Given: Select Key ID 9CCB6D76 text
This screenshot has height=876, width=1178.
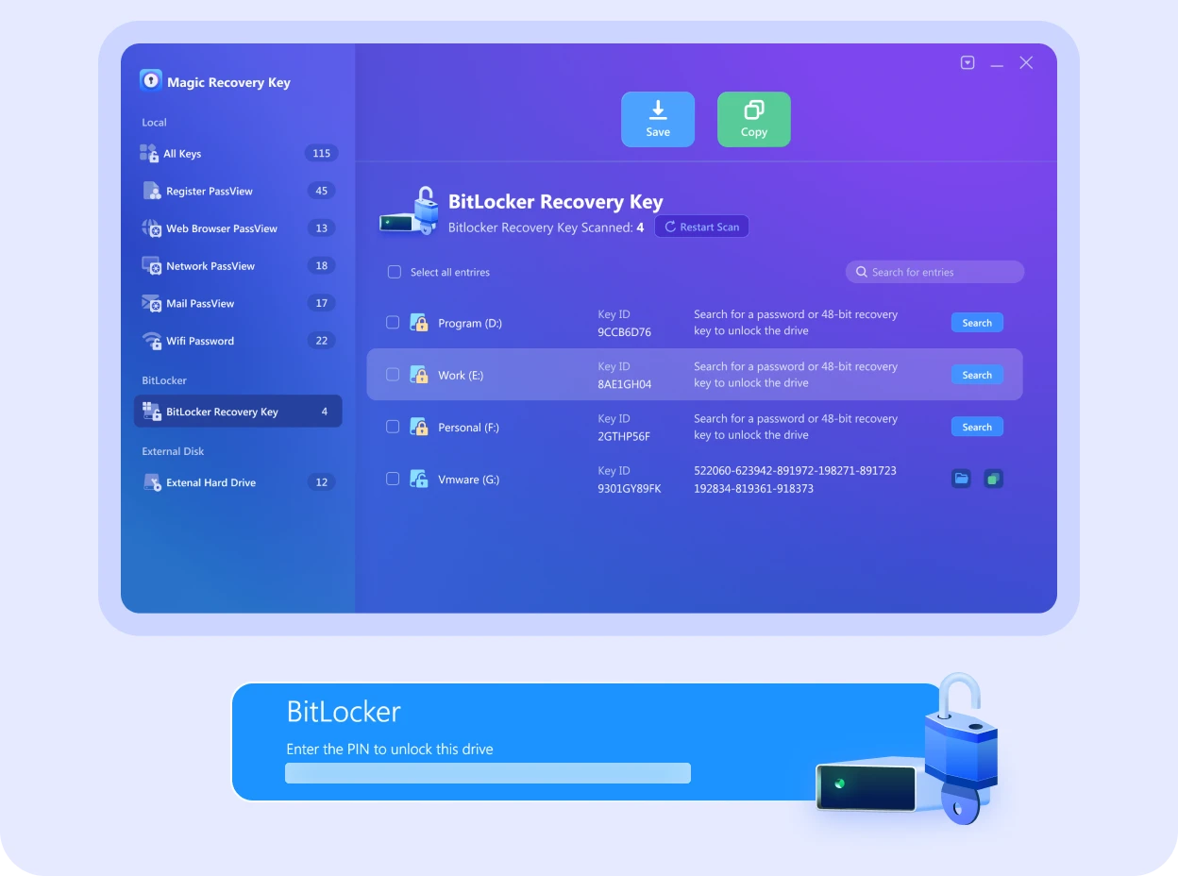Looking at the screenshot, I should (x=624, y=332).
